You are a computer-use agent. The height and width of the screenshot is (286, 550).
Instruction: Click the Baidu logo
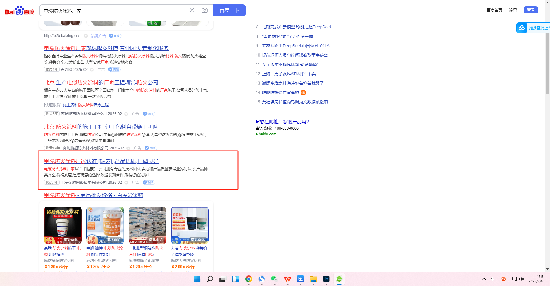coord(19,11)
